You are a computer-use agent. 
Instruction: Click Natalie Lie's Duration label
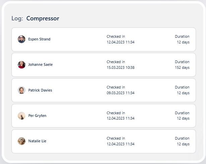click(x=182, y=138)
